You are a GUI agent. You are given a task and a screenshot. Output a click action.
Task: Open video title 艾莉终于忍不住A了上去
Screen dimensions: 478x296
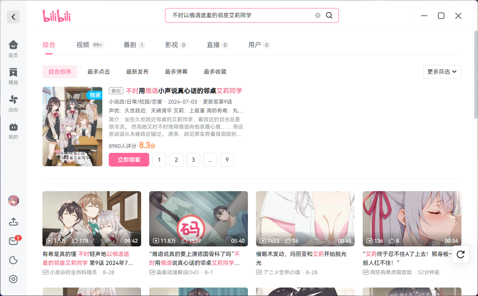[407, 258]
